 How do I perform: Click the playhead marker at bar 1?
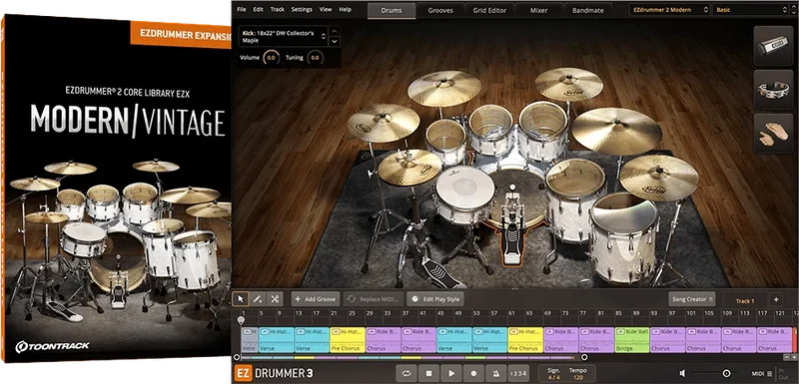coord(241,319)
